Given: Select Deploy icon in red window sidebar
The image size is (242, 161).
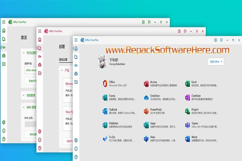Looking at the screenshot, I should (x=40, y=48).
